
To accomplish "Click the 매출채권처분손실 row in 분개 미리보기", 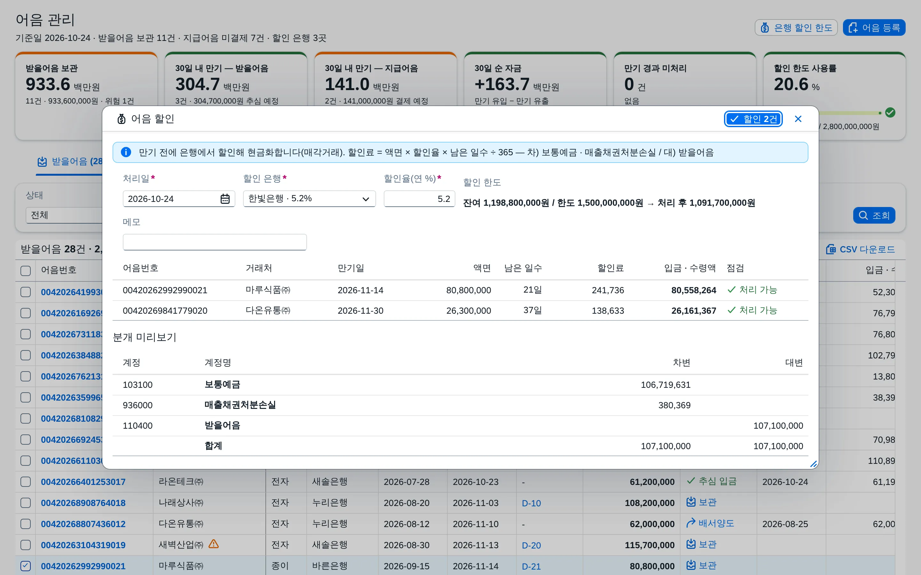I will click(460, 405).
